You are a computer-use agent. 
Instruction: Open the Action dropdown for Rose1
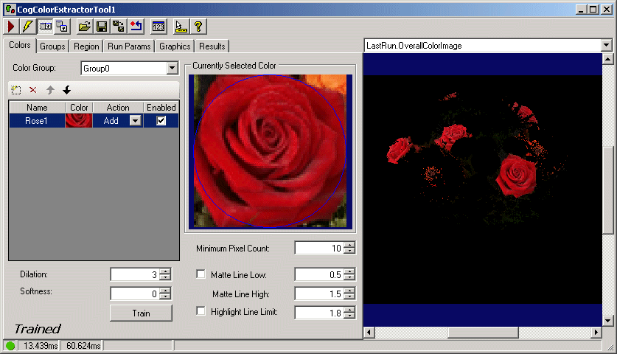click(x=135, y=120)
